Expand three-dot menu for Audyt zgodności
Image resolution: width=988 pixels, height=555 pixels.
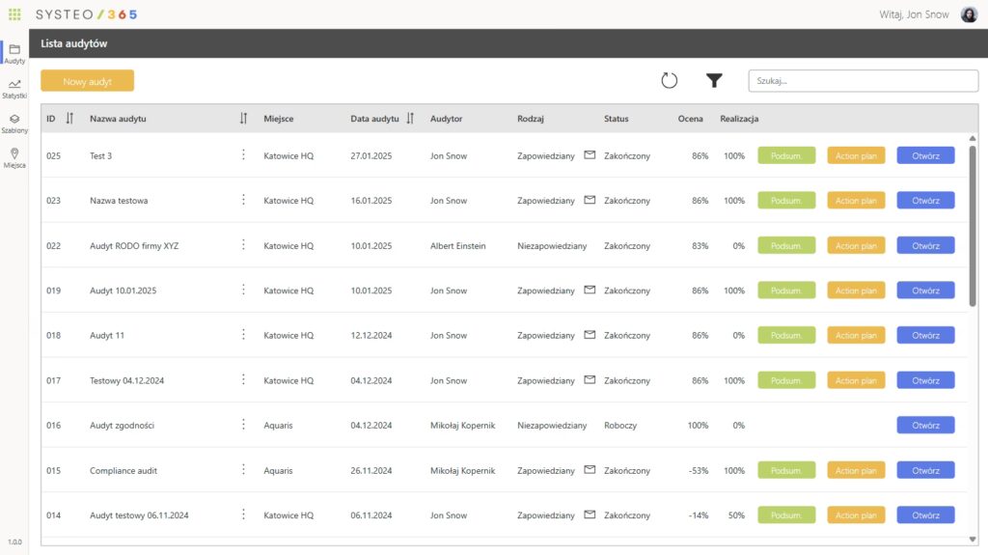pos(243,425)
